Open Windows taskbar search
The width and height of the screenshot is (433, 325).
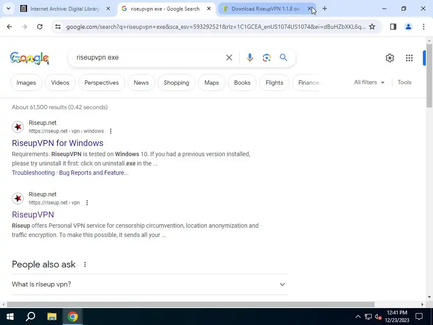[30, 317]
